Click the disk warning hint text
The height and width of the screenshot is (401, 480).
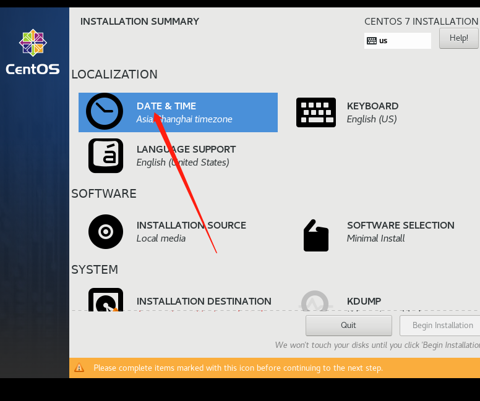pyautogui.click(x=377, y=345)
